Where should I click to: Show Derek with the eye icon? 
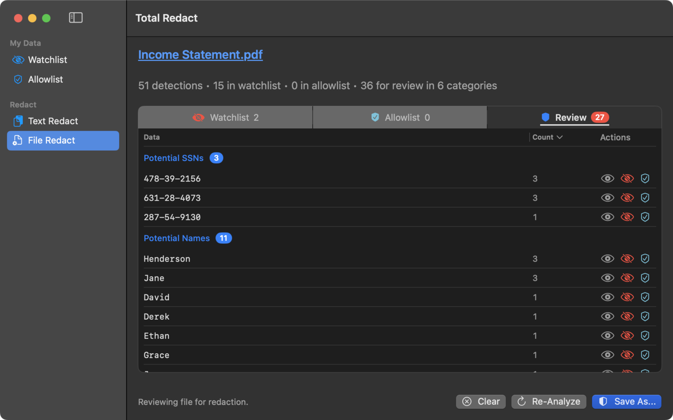(607, 316)
